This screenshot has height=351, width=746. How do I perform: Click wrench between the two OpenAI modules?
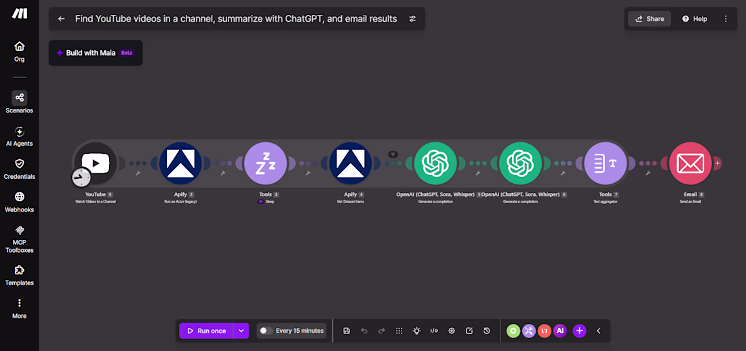coord(477,173)
